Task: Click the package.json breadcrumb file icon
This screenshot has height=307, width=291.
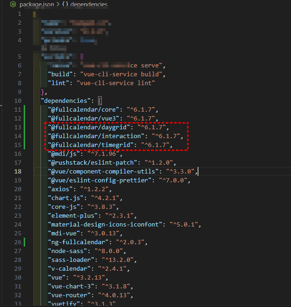Action: 13,4
